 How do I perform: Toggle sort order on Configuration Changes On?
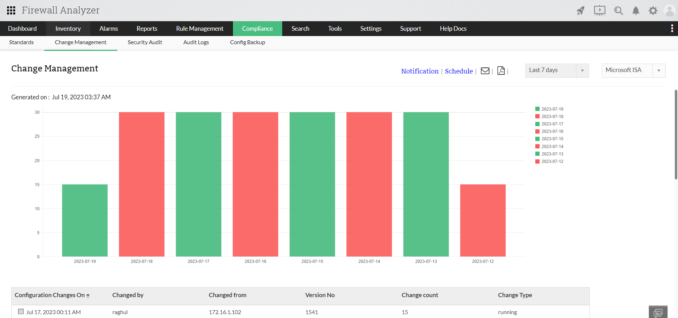[88, 295]
